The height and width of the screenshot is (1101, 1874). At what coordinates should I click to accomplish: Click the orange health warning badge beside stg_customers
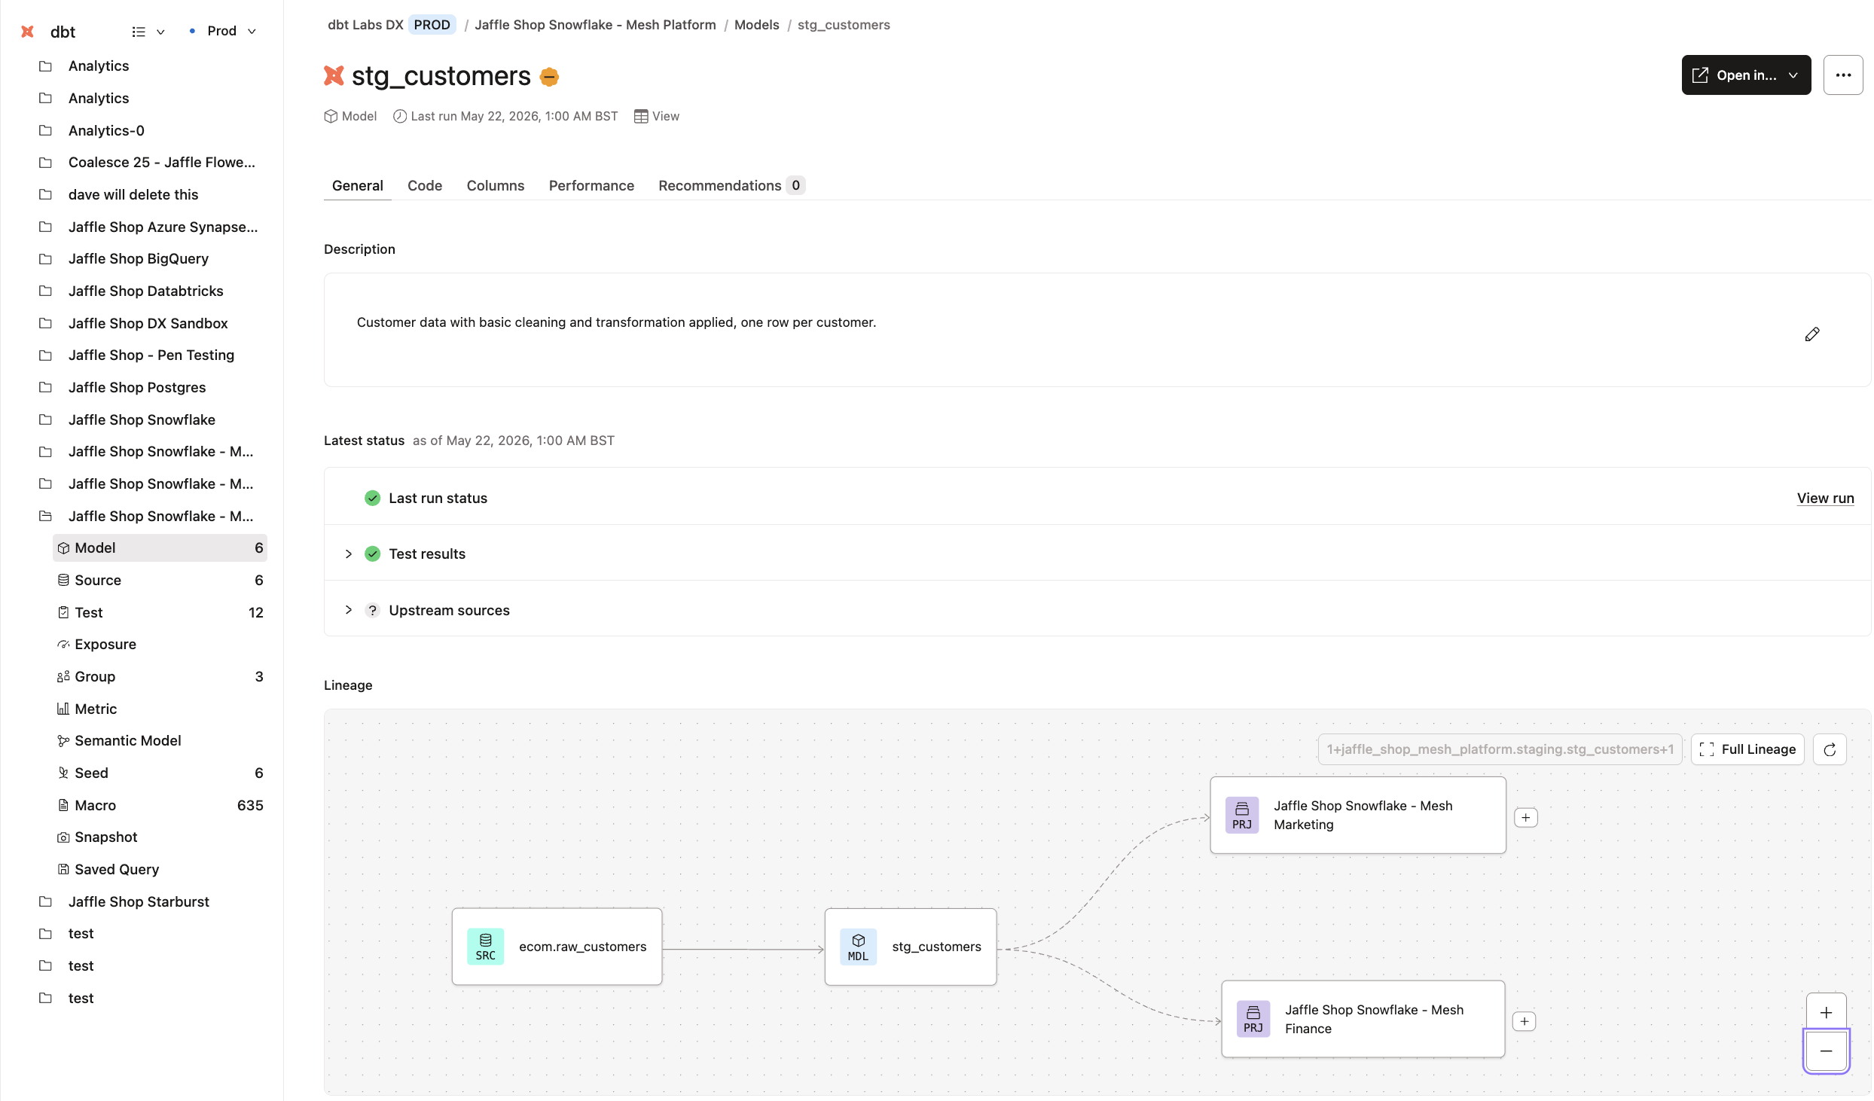coord(550,77)
